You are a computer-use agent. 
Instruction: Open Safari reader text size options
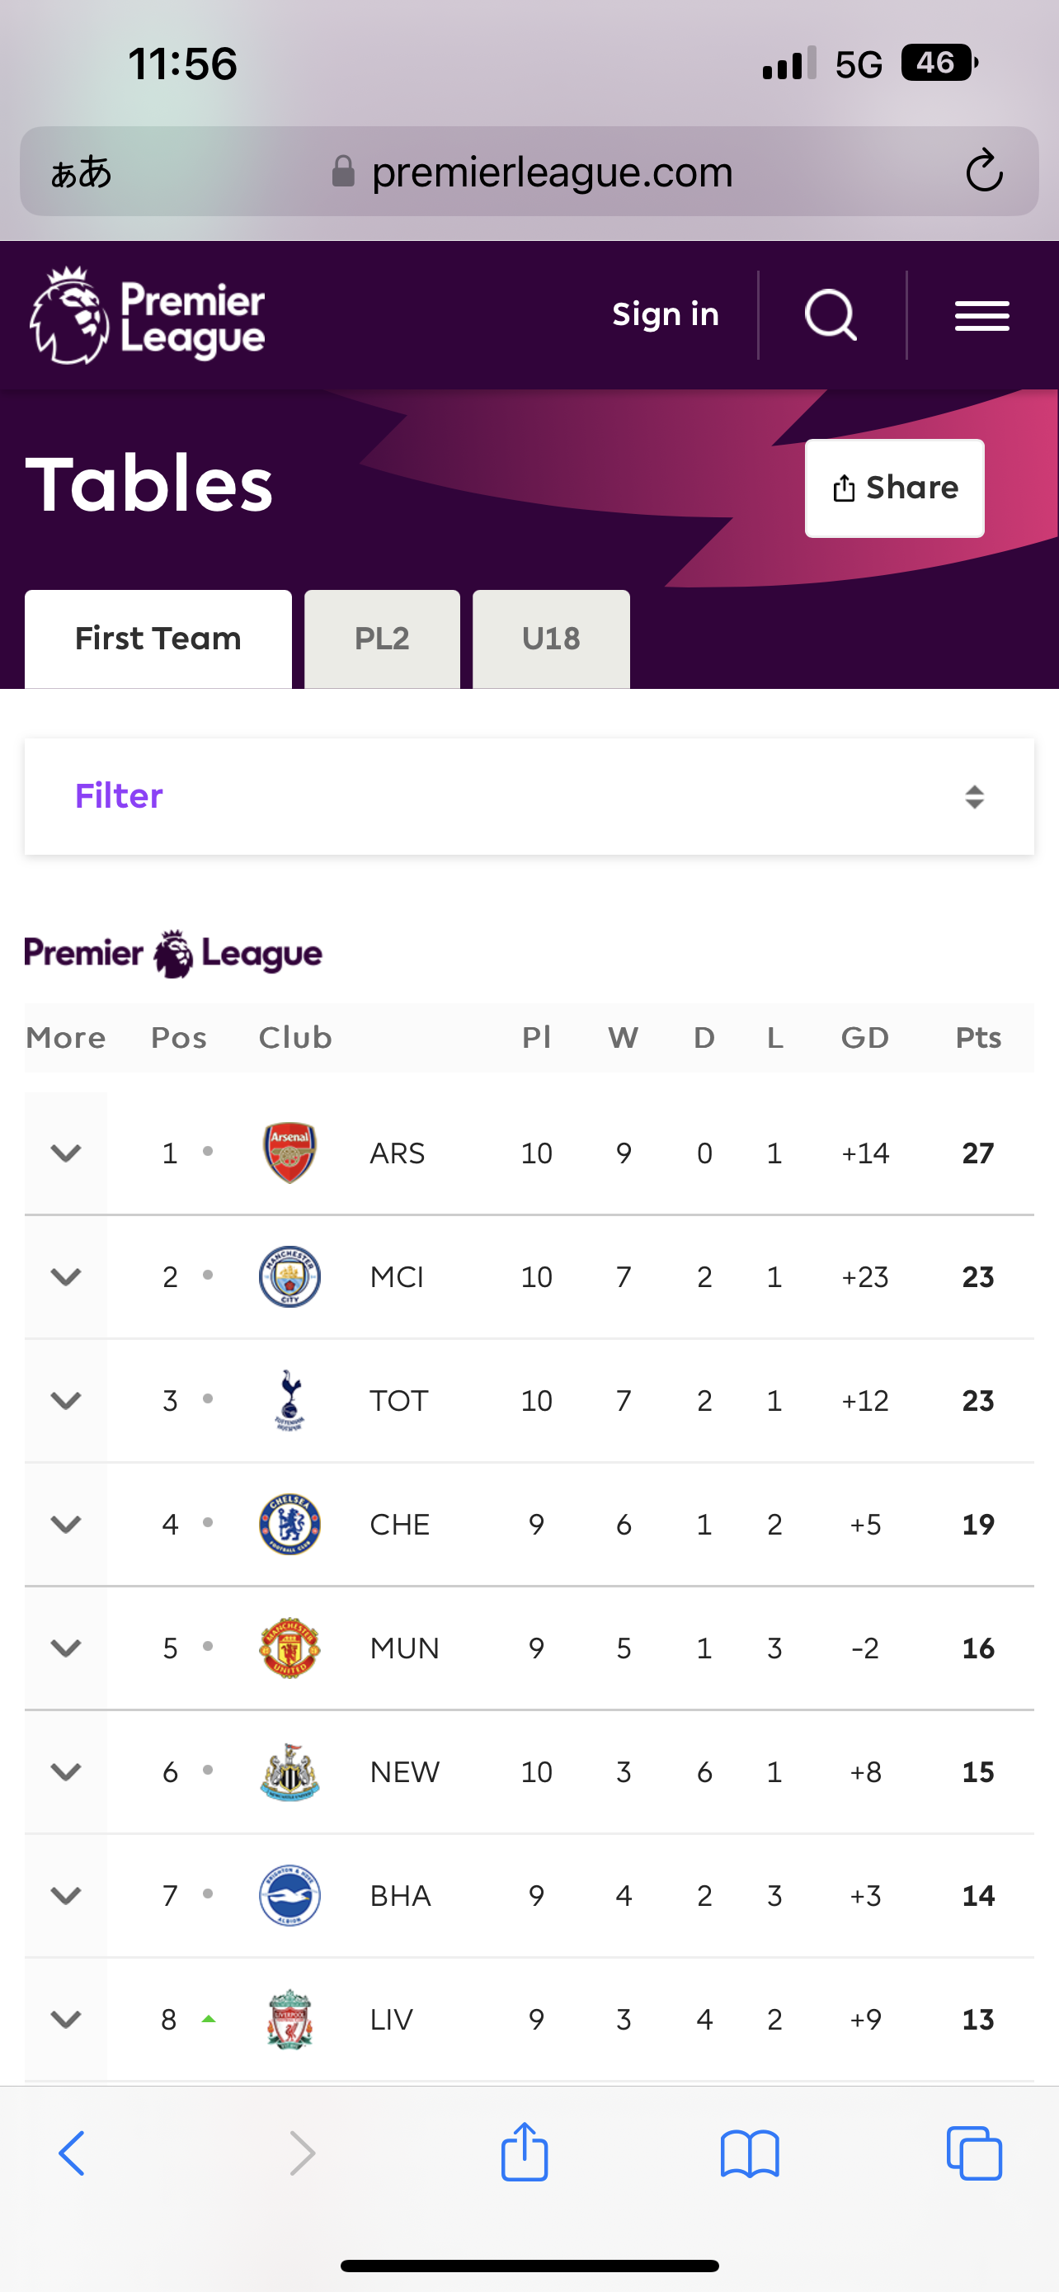(81, 172)
